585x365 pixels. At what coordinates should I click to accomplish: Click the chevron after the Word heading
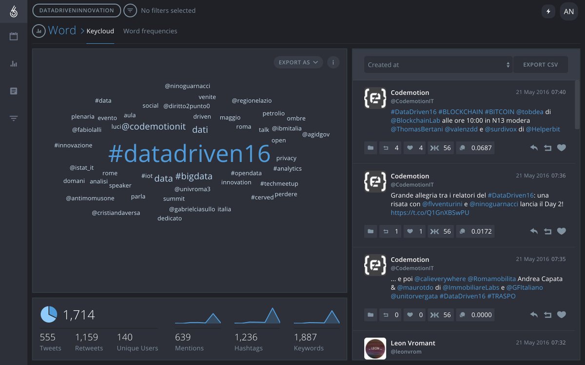click(x=82, y=31)
